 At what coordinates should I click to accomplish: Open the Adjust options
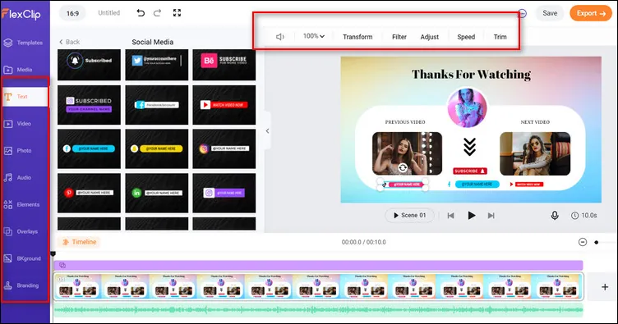pyautogui.click(x=430, y=37)
